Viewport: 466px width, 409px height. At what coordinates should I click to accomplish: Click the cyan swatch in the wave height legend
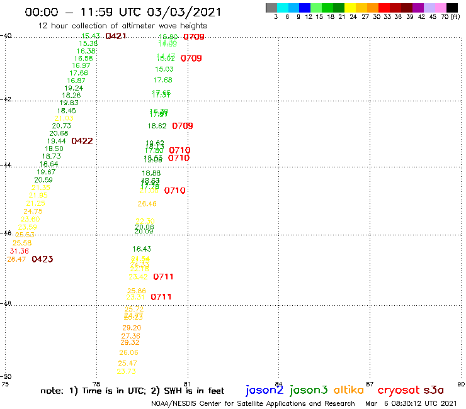(282, 8)
